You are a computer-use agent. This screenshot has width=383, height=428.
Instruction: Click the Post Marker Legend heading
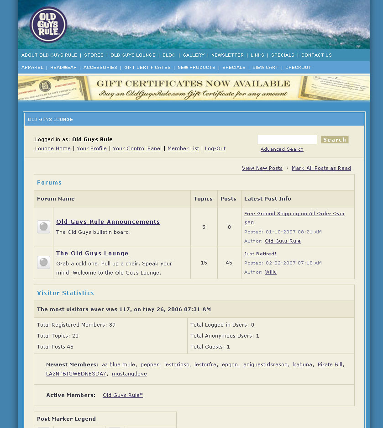(66, 419)
